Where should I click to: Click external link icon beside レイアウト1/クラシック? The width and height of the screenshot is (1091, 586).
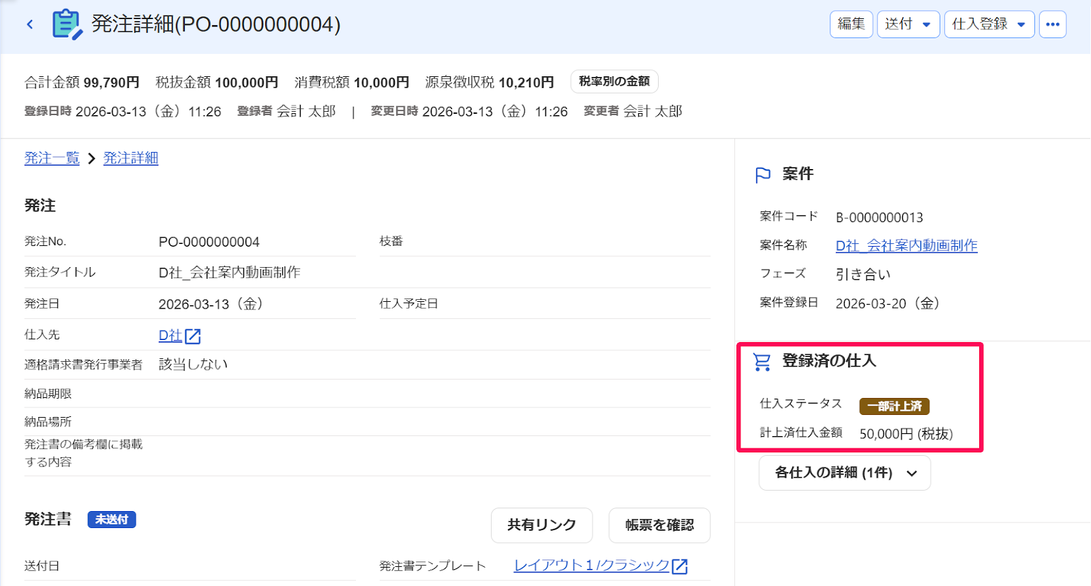point(680,566)
